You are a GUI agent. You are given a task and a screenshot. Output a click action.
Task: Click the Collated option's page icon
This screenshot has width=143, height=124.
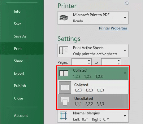[65, 87]
